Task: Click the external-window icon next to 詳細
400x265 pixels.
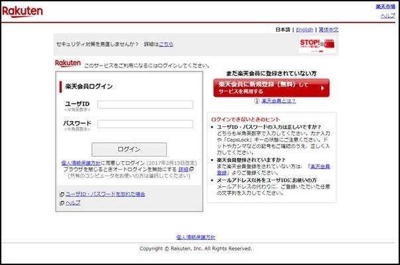Action: pyautogui.click(x=191, y=169)
